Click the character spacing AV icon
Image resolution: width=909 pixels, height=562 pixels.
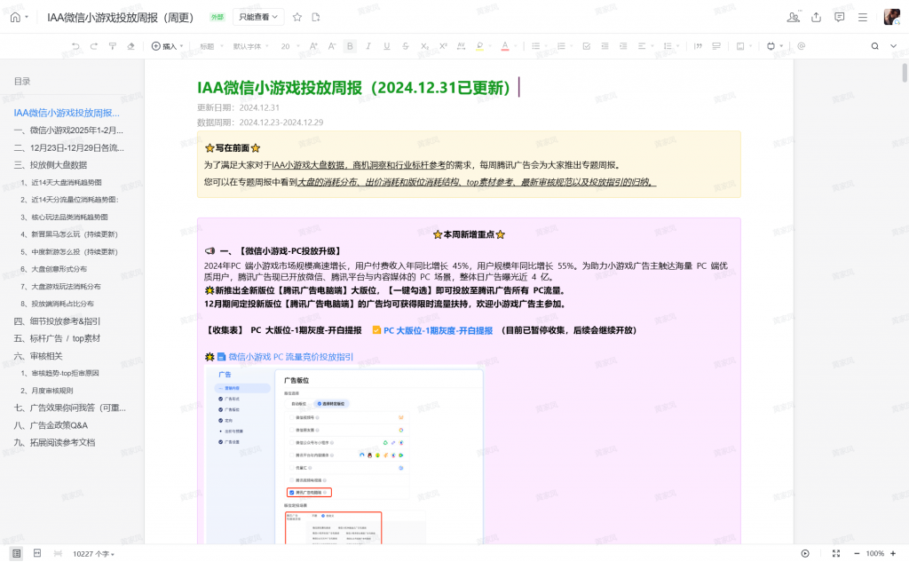pos(462,46)
